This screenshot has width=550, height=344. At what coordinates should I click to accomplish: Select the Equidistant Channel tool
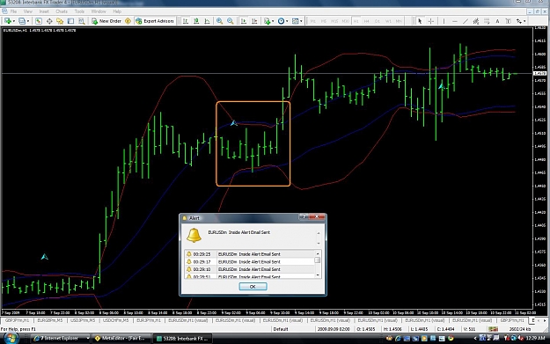pos(476,21)
